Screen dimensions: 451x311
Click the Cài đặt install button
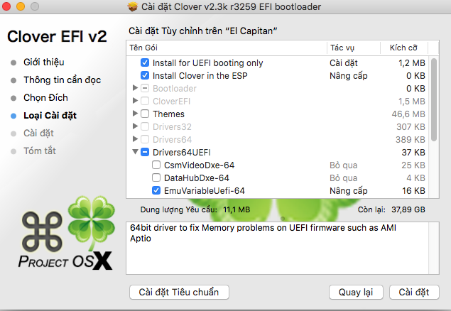(414, 292)
